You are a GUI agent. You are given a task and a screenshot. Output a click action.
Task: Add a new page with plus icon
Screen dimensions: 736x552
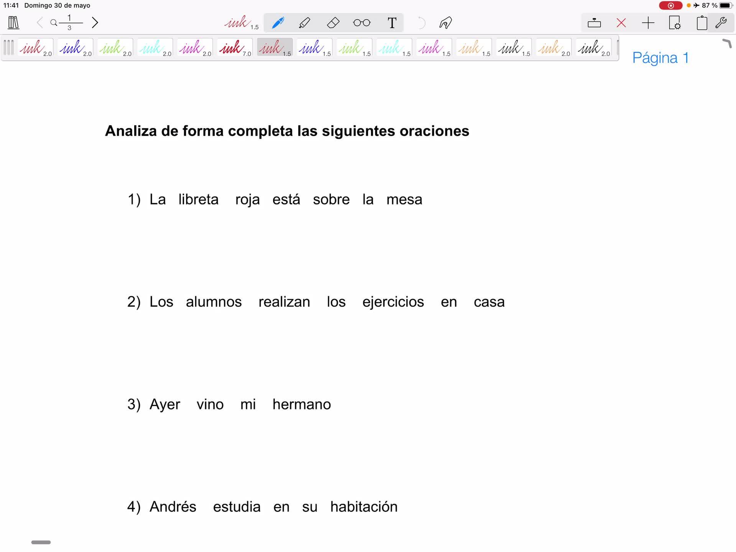pos(648,23)
